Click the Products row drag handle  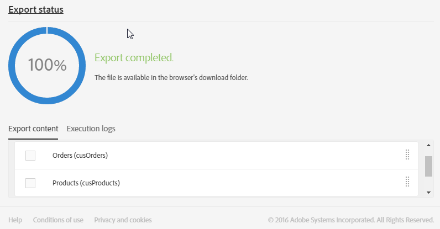[407, 182]
